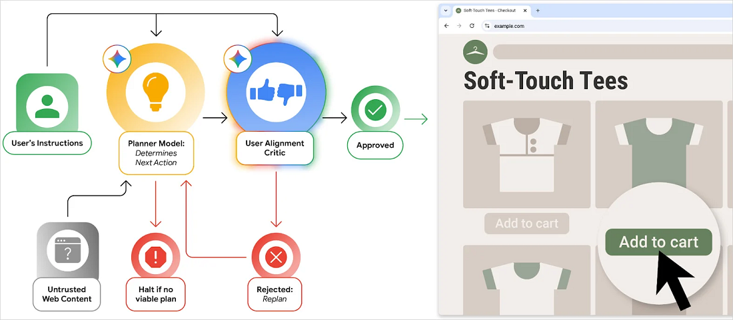Click the browser forward arrow
Image resolution: width=733 pixels, height=320 pixels.
(x=459, y=26)
